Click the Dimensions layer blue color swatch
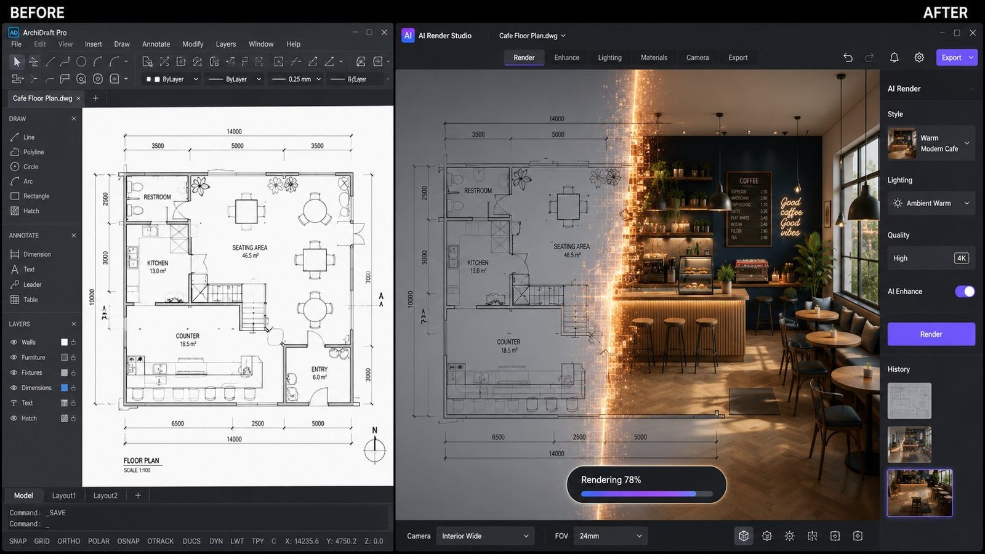The width and height of the screenshot is (985, 554). (64, 388)
